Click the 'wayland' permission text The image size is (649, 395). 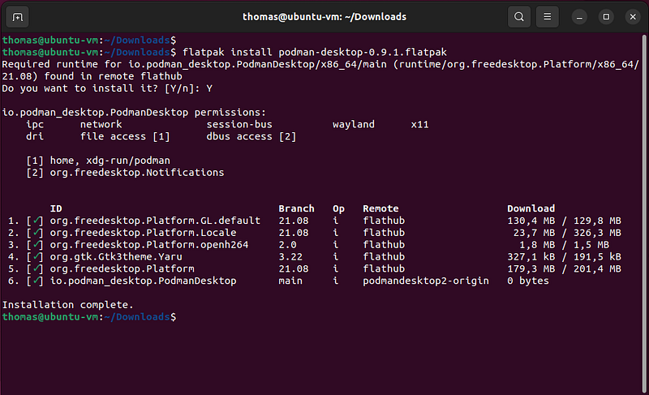[354, 124]
